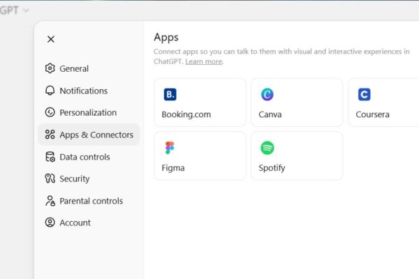
Task: Follow the Learn more link
Action: coord(203,61)
